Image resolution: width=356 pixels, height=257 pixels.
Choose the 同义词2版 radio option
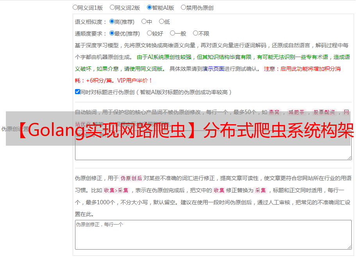112,7
